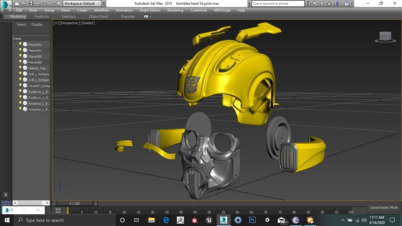402x226 pixels.
Task: Click the keyword or phrase search field
Action: click(278, 4)
